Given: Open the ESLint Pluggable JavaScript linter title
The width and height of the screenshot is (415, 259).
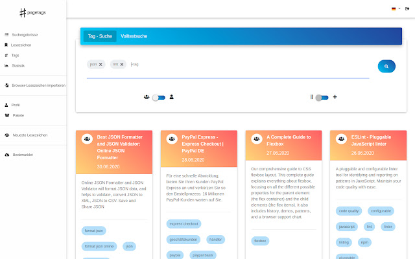Looking at the screenshot, I should click(371, 141).
